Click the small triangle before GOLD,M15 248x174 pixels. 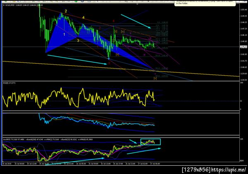click(x=4, y=5)
